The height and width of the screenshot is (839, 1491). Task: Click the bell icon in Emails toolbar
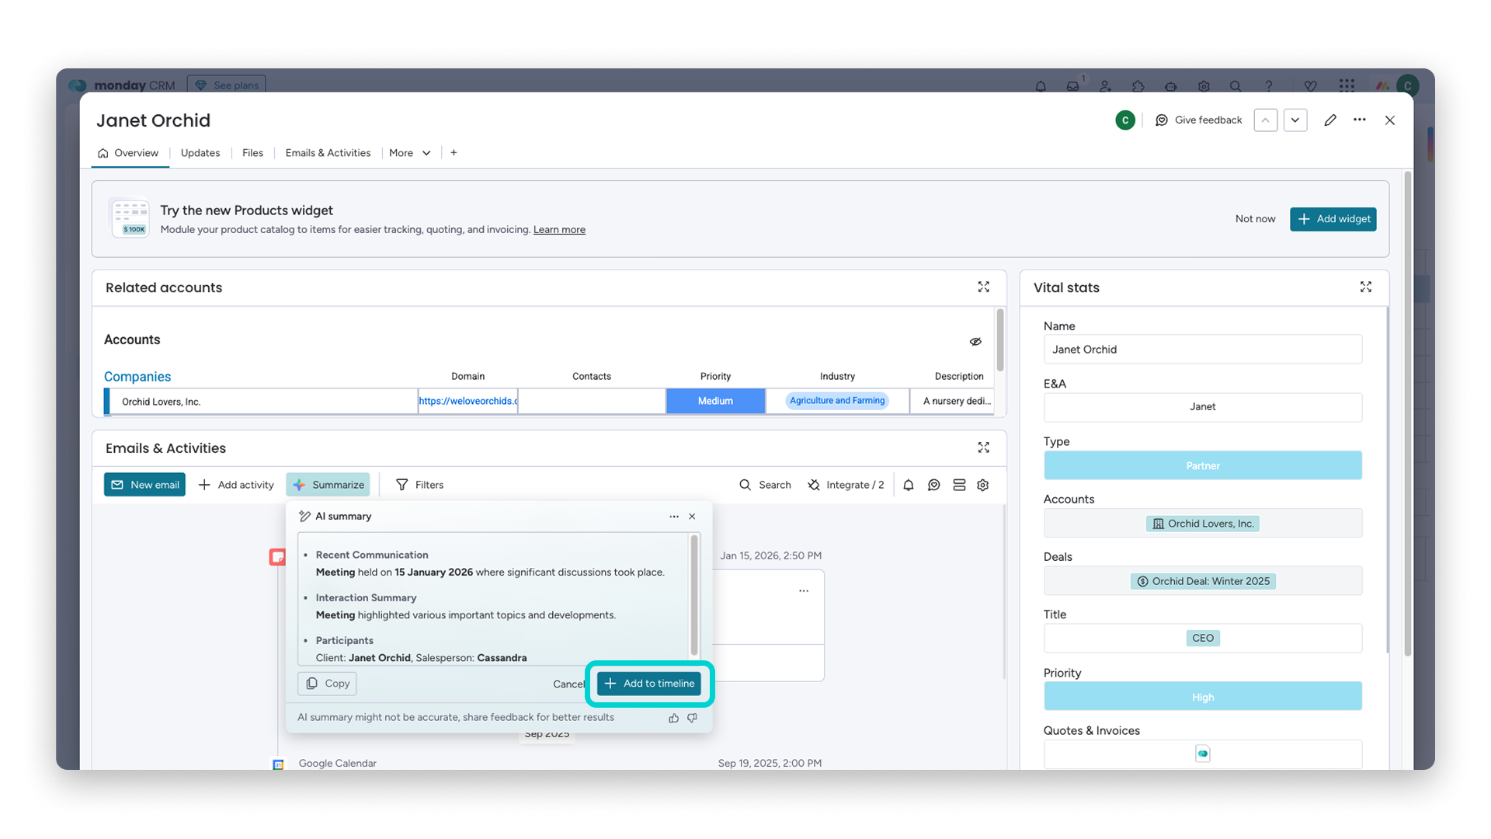click(x=909, y=485)
